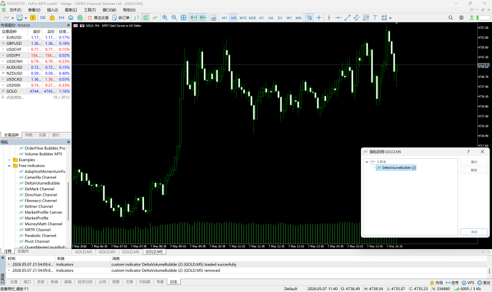Switch chart to bar chart style

coord(137,18)
